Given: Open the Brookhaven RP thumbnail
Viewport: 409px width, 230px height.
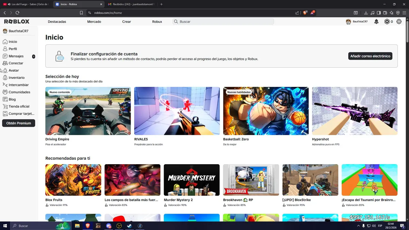Looking at the screenshot, I should [251, 180].
